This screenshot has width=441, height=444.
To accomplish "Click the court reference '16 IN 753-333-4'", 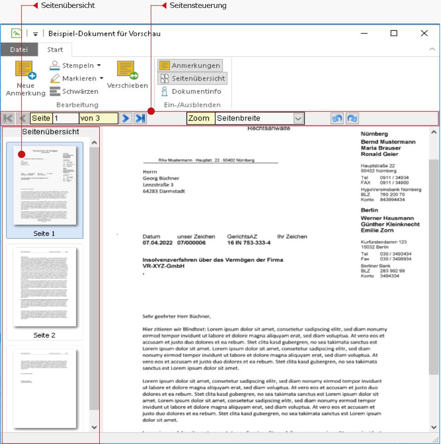I will (x=249, y=243).
